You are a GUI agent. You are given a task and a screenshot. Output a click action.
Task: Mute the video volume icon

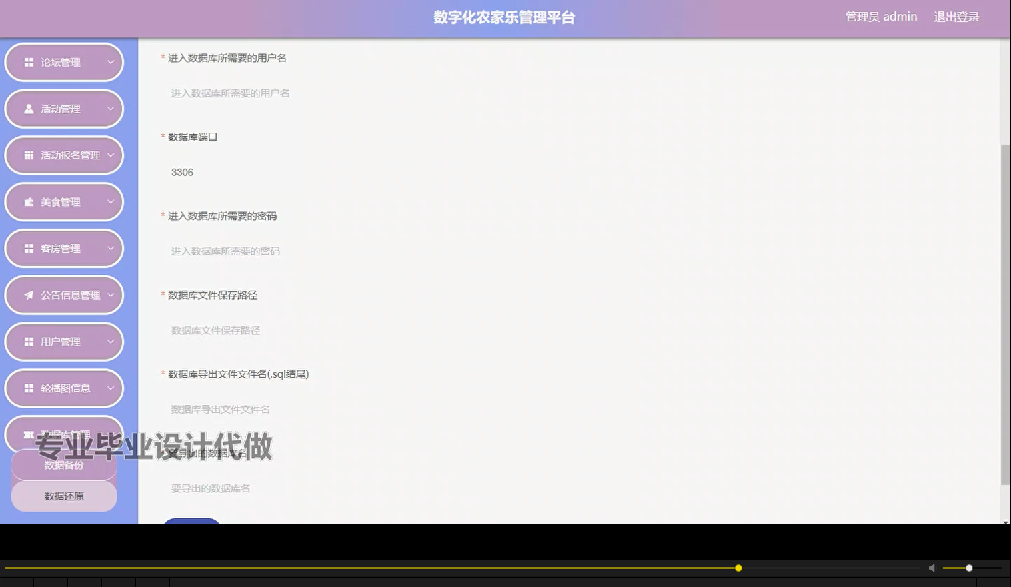[x=933, y=568]
